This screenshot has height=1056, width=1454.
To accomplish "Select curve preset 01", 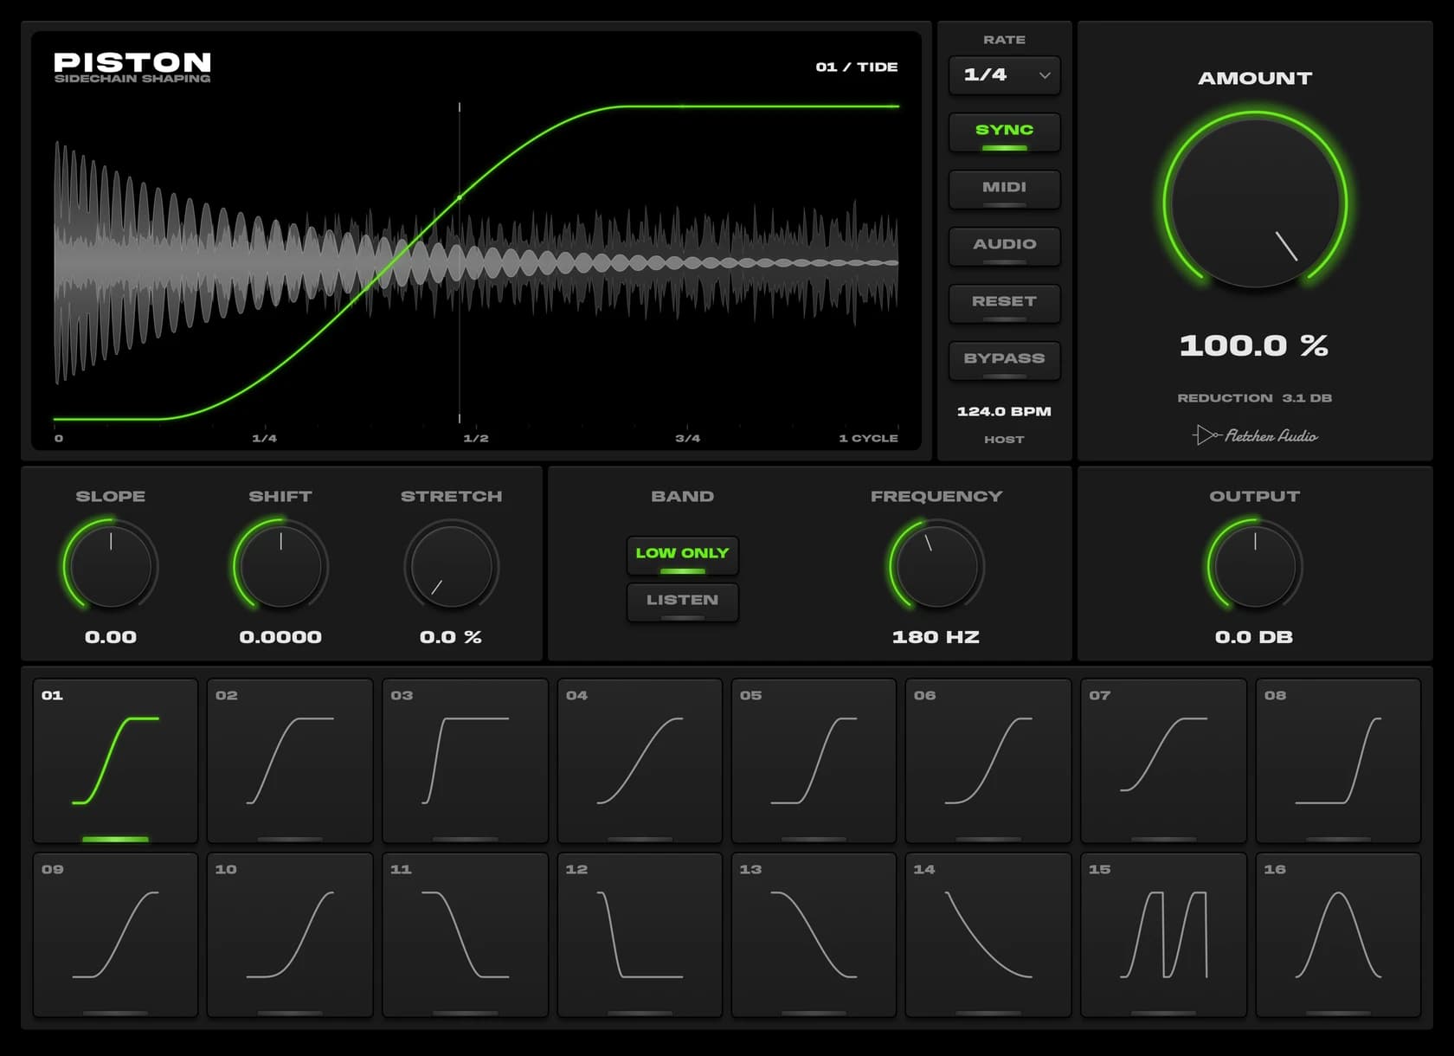I will 115,761.
